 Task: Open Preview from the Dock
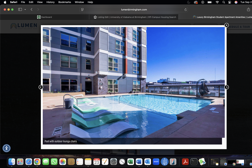pos(202,162)
